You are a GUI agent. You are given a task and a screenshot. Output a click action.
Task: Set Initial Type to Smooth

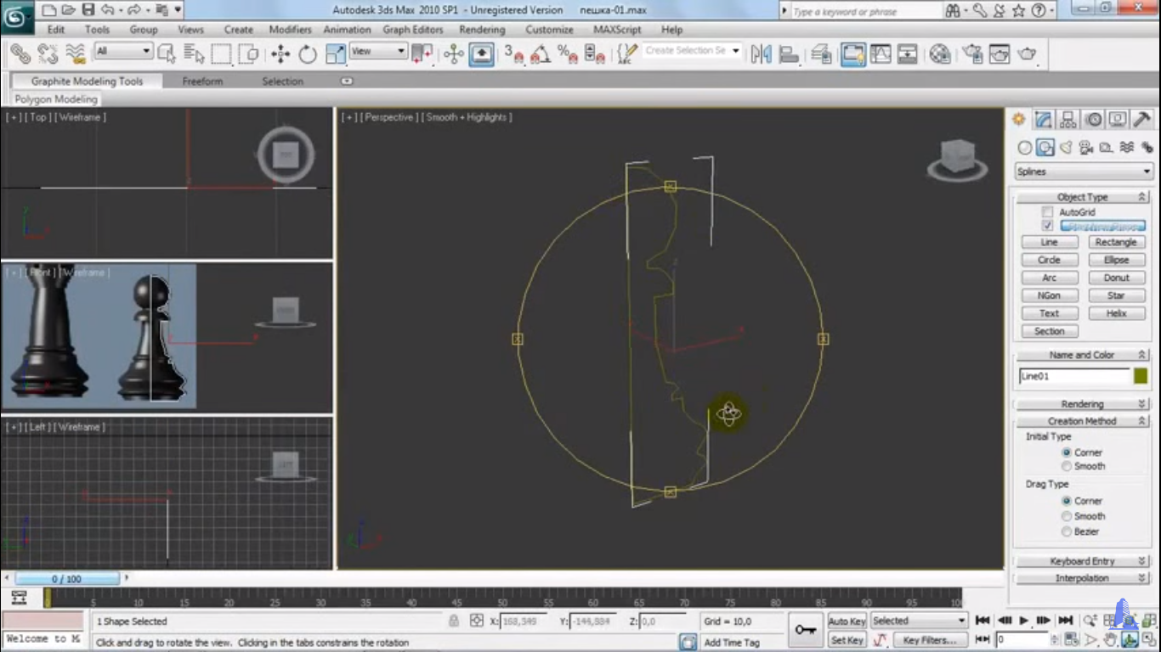1067,466
